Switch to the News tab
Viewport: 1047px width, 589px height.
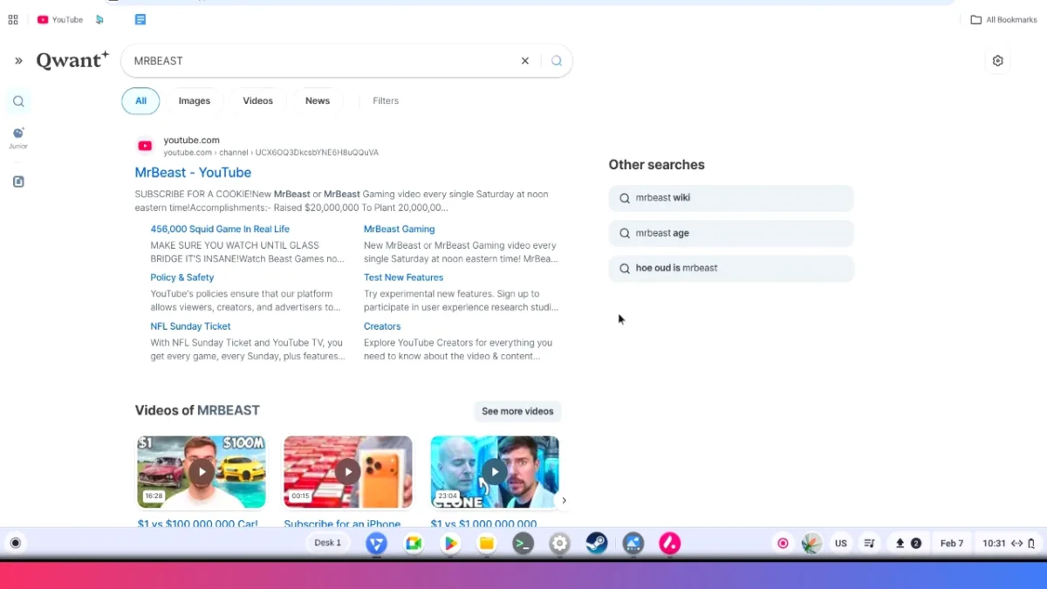pyautogui.click(x=317, y=100)
